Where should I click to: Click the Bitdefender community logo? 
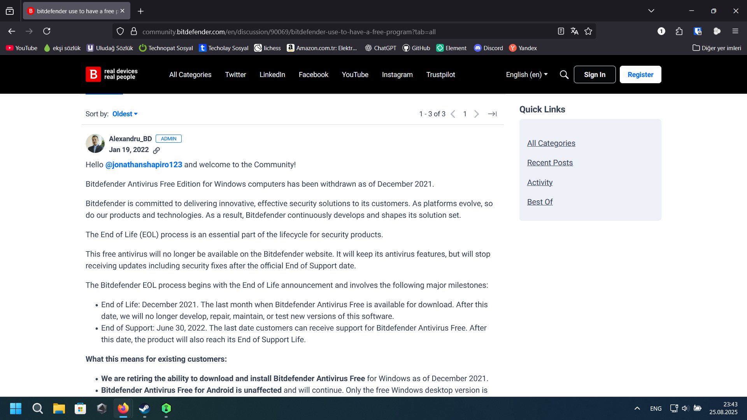112,74
